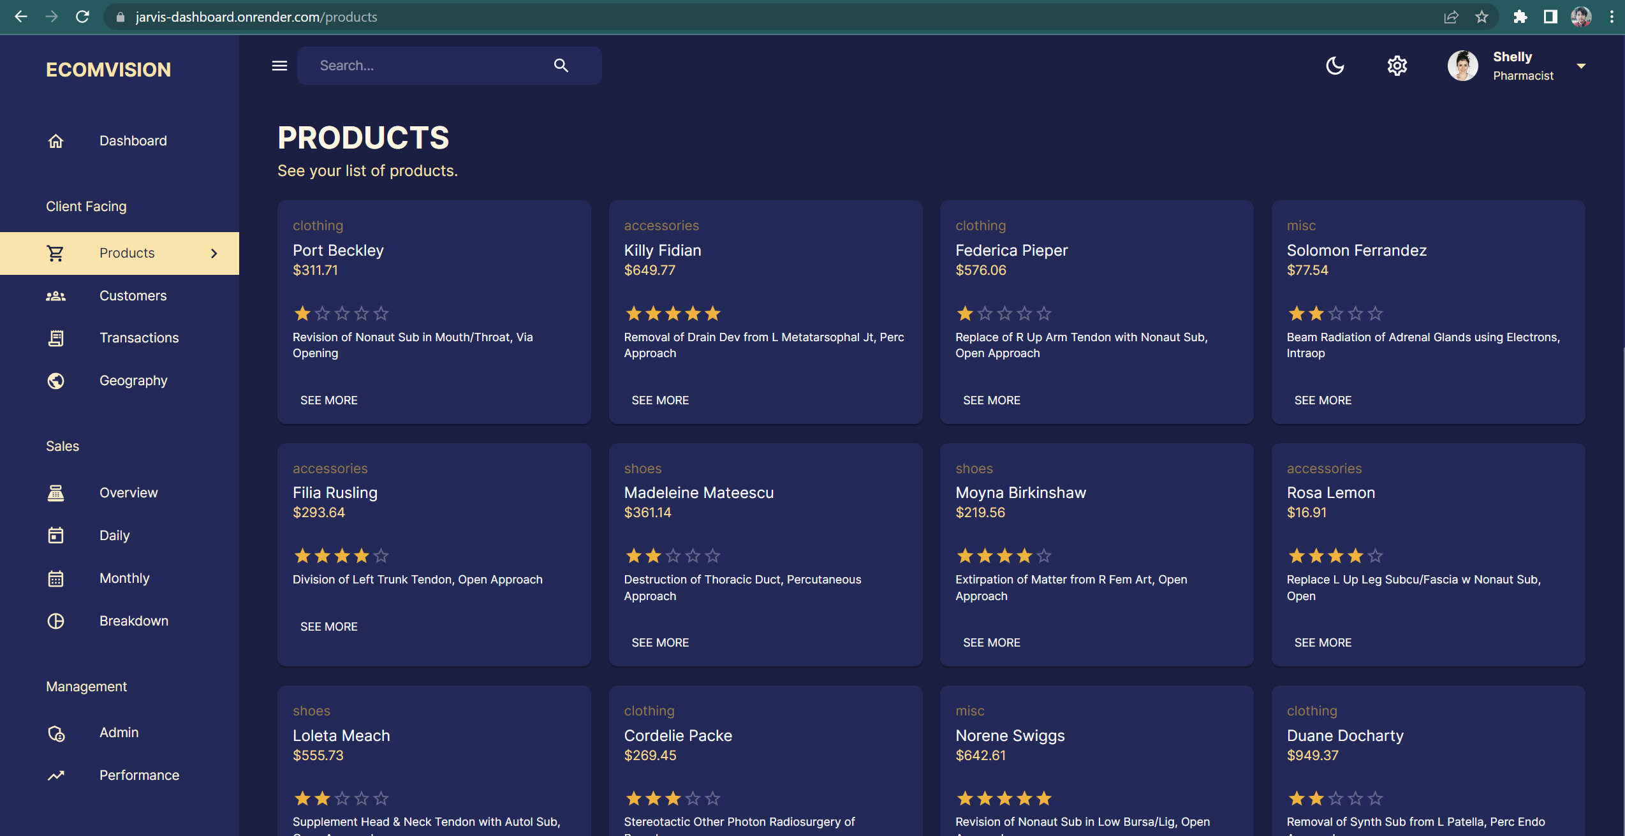
Task: Click the ECOMVISION logo text
Action: coord(108,70)
